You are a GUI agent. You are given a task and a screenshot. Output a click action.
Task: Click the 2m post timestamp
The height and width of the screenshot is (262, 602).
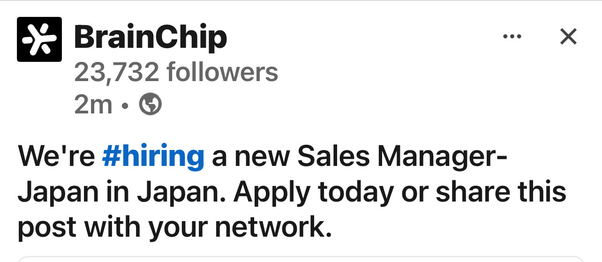pos(93,105)
